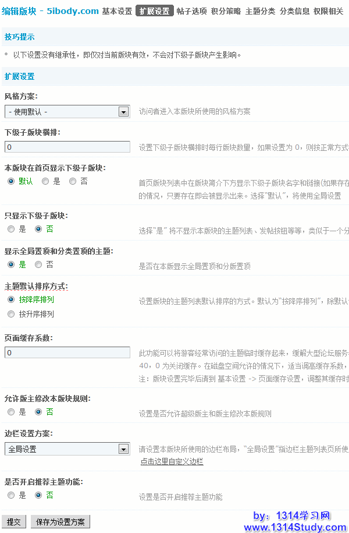The image size is (349, 533).
Task: Select 是 for 允许版主修改本版块规则
Action: (11, 412)
